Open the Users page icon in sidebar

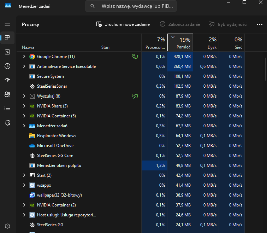(x=7, y=94)
